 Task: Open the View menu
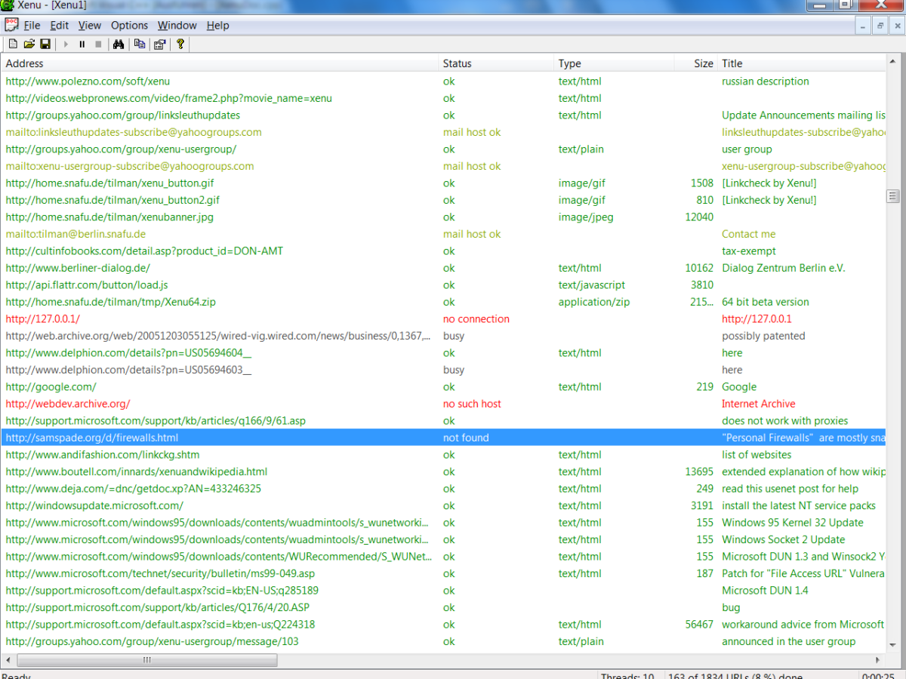(x=90, y=25)
